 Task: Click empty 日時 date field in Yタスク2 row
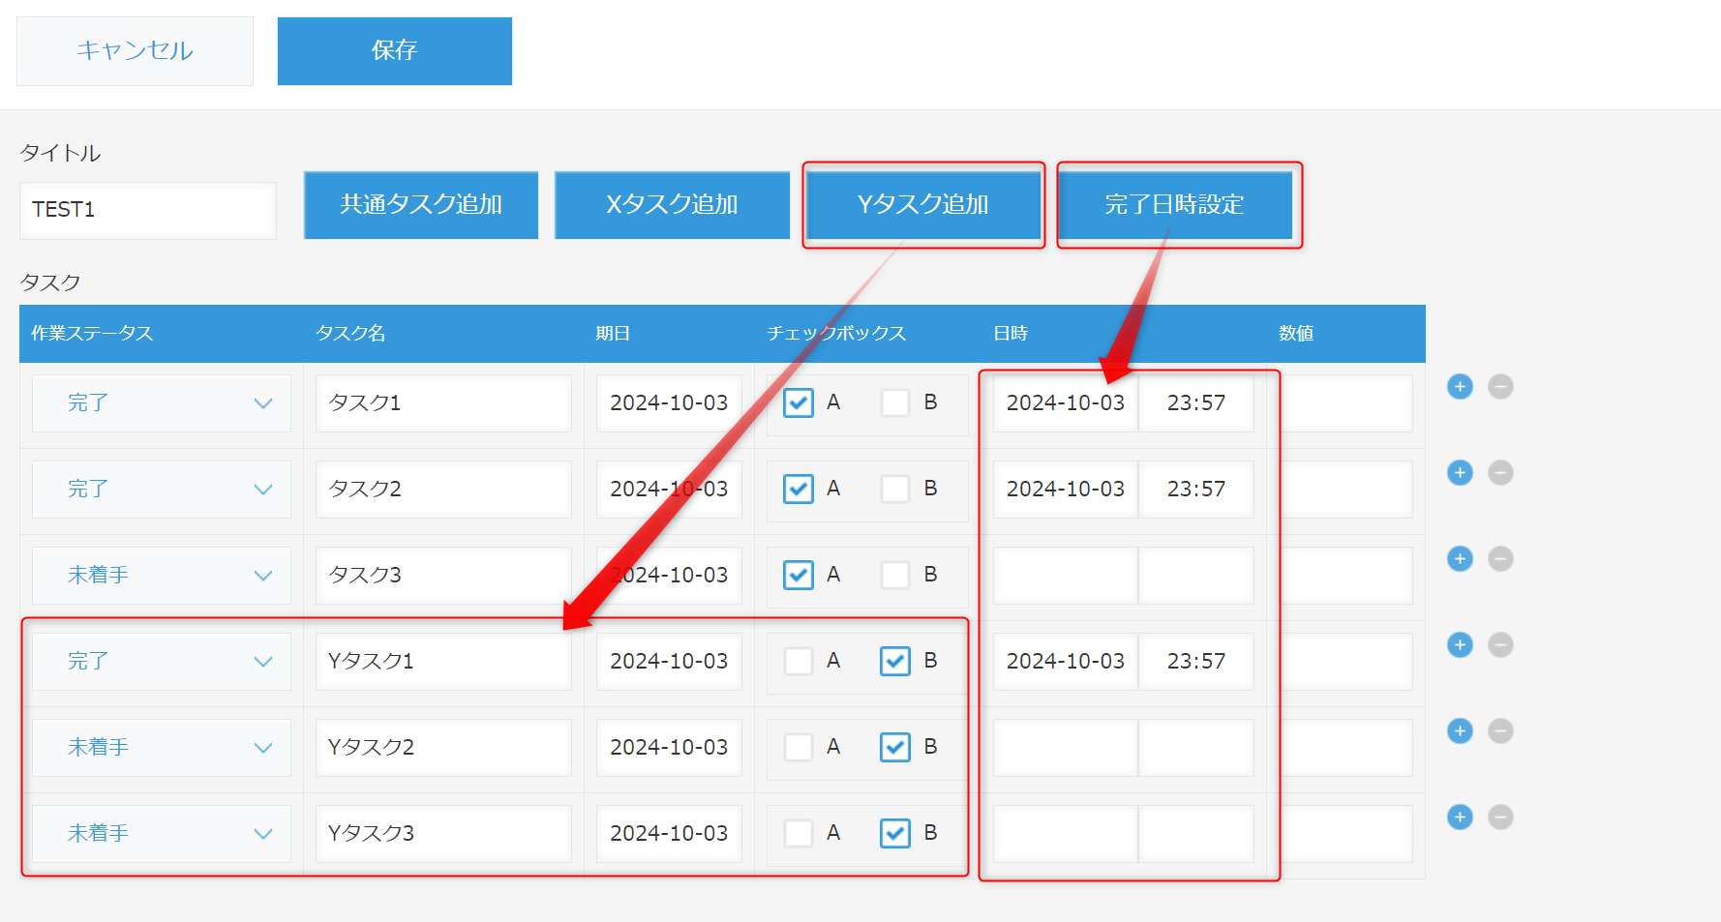(1066, 748)
